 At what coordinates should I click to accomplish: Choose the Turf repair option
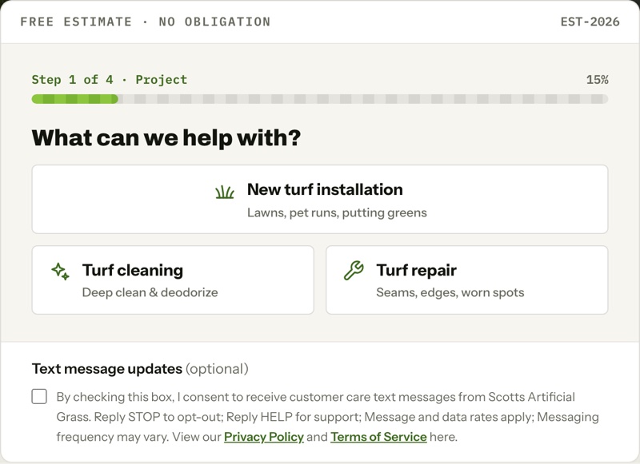pos(467,280)
